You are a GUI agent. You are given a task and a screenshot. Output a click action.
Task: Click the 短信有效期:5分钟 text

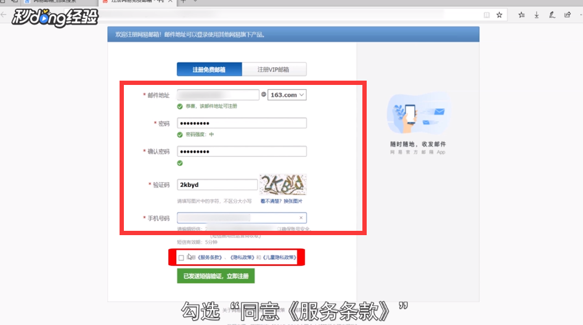[197, 242]
